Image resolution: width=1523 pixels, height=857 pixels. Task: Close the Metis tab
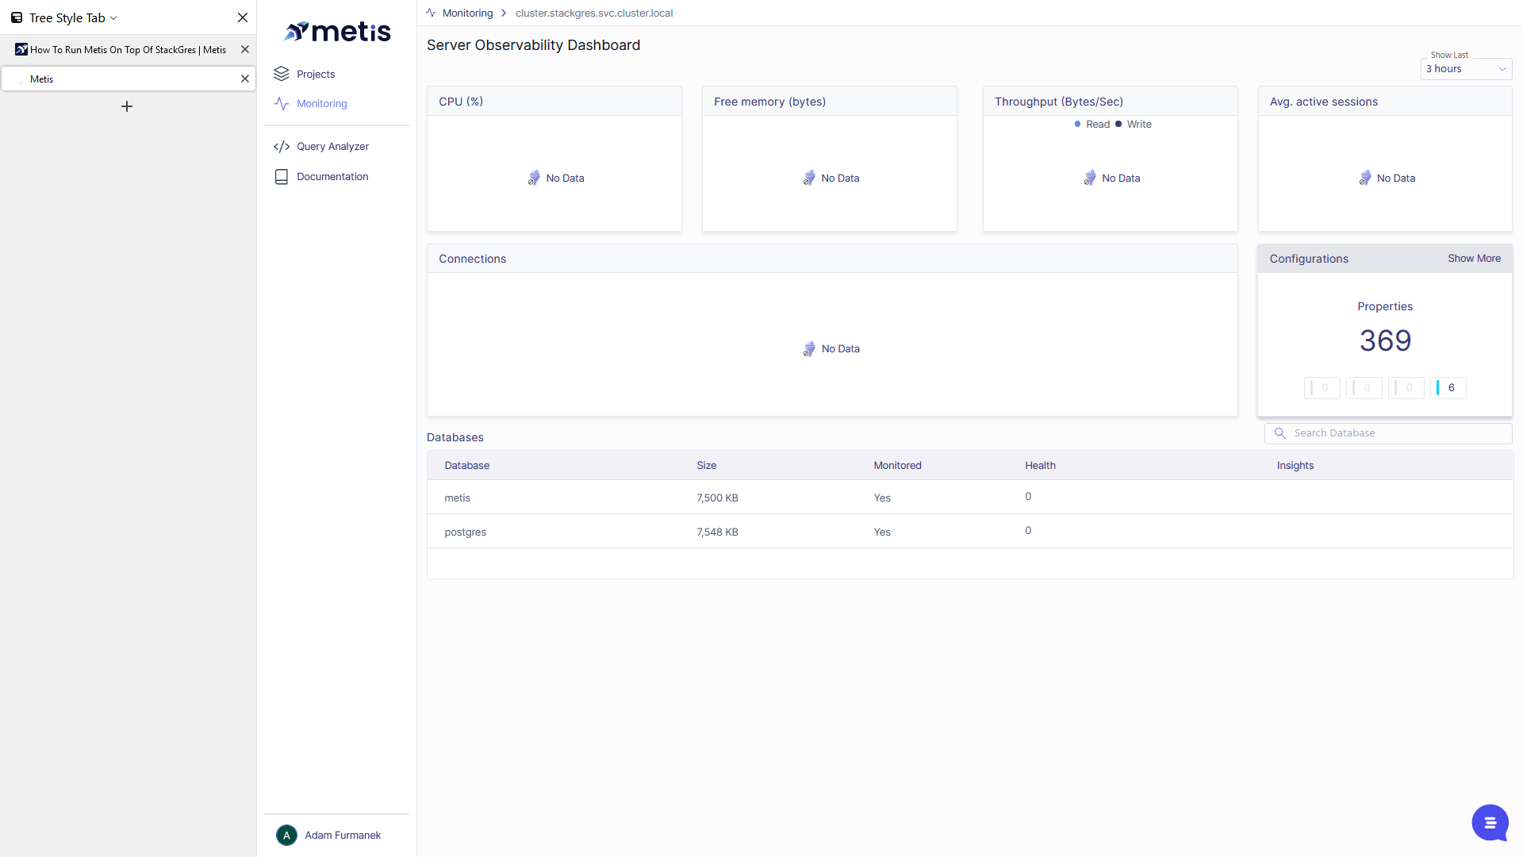click(x=245, y=79)
